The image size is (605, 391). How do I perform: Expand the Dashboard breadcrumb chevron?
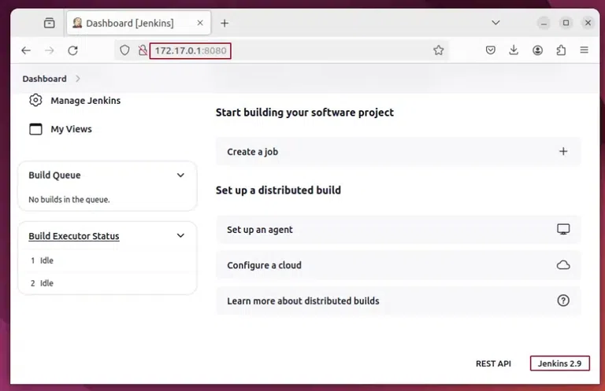tap(78, 79)
